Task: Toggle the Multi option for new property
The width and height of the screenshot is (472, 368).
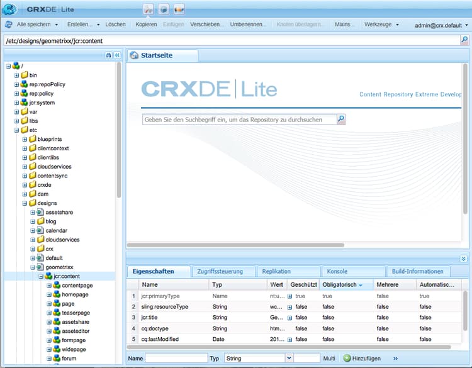Action: click(x=329, y=359)
